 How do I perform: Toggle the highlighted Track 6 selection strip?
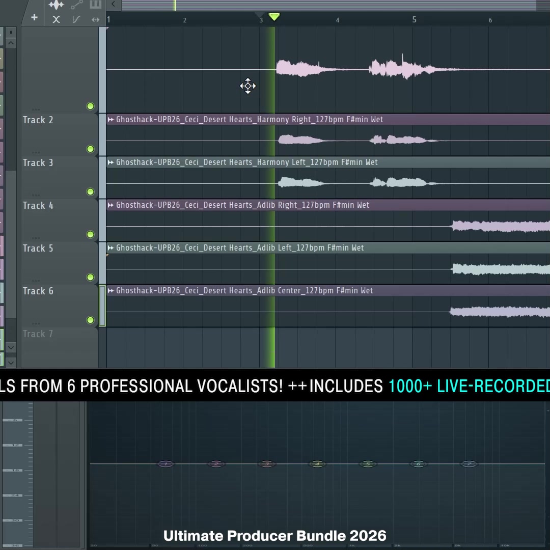[102, 306]
